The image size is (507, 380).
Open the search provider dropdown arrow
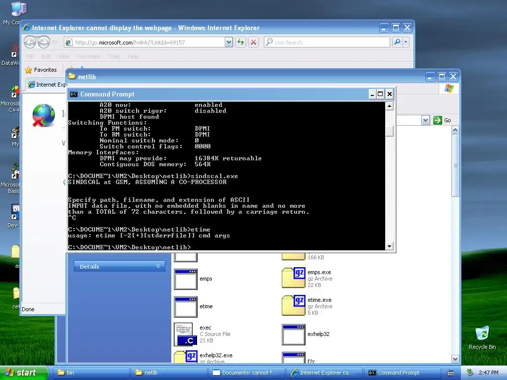(406, 42)
